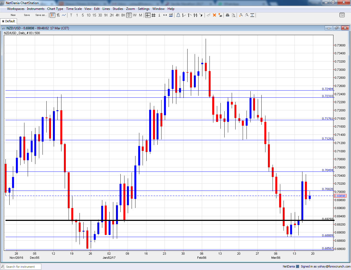Click the Search for instrument field
The width and height of the screenshot is (351, 270).
point(22,267)
